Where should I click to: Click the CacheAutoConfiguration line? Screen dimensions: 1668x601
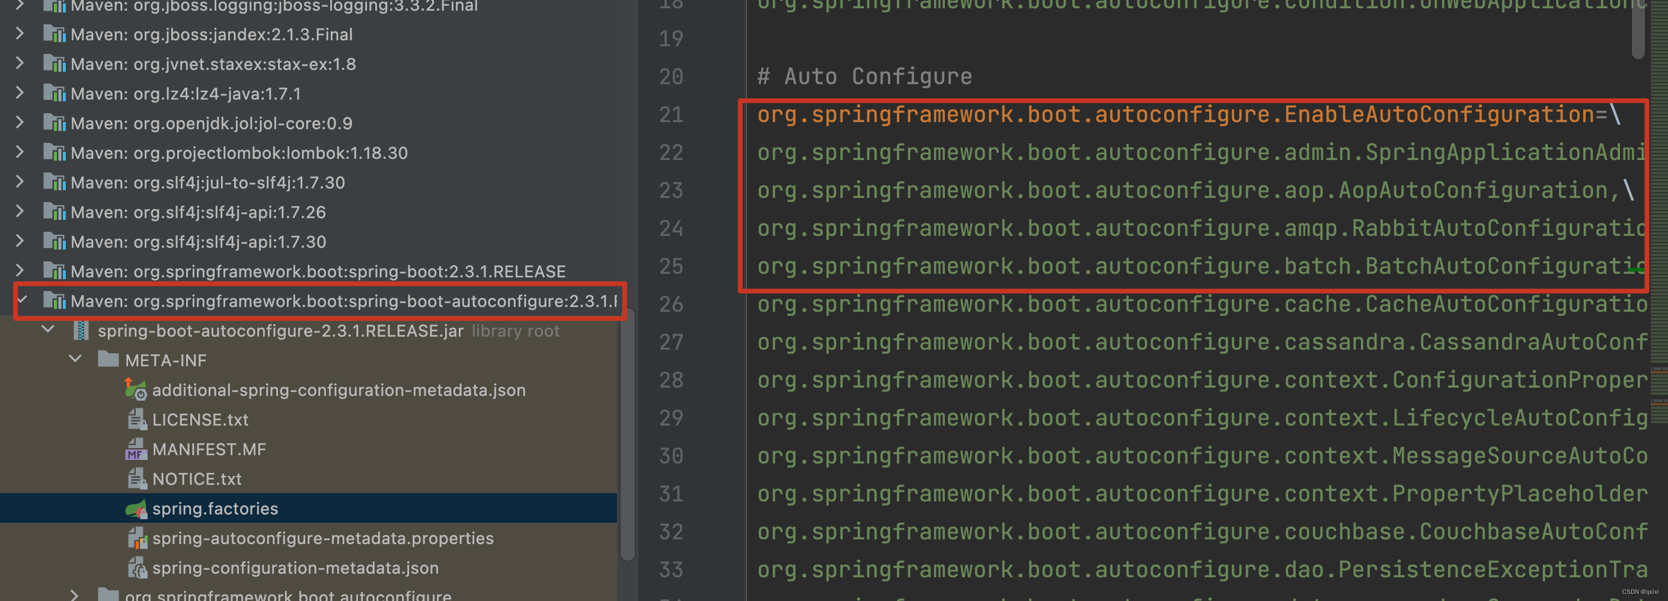(1202, 305)
